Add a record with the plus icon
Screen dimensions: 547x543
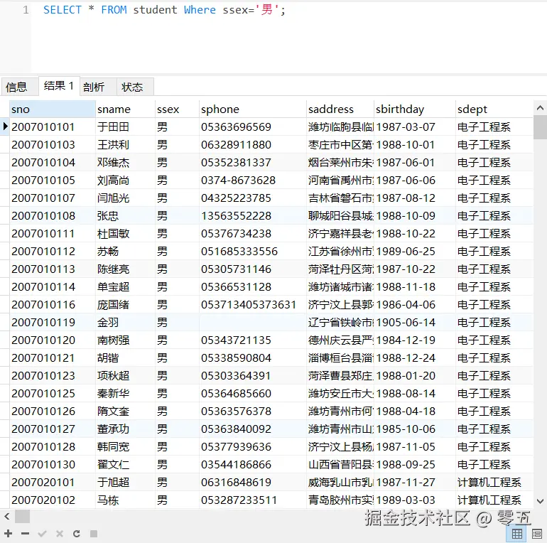point(9,533)
